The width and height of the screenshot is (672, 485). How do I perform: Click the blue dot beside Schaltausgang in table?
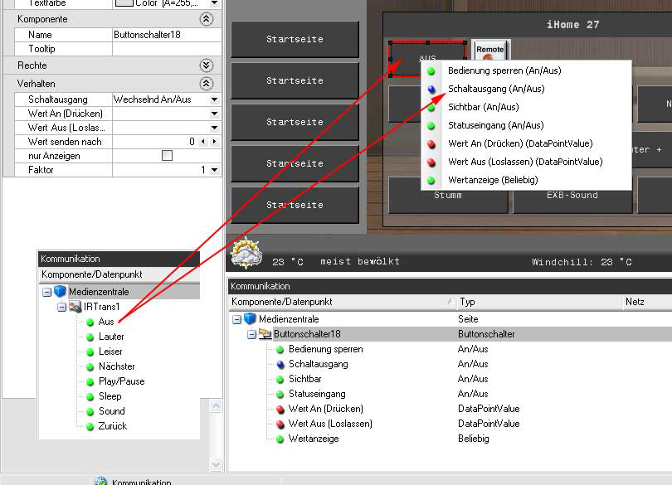[x=280, y=364]
